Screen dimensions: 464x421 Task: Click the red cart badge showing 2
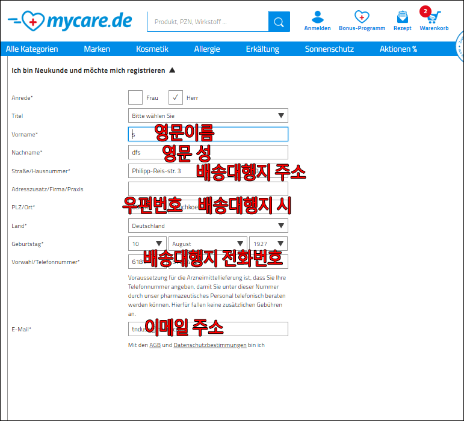(425, 11)
